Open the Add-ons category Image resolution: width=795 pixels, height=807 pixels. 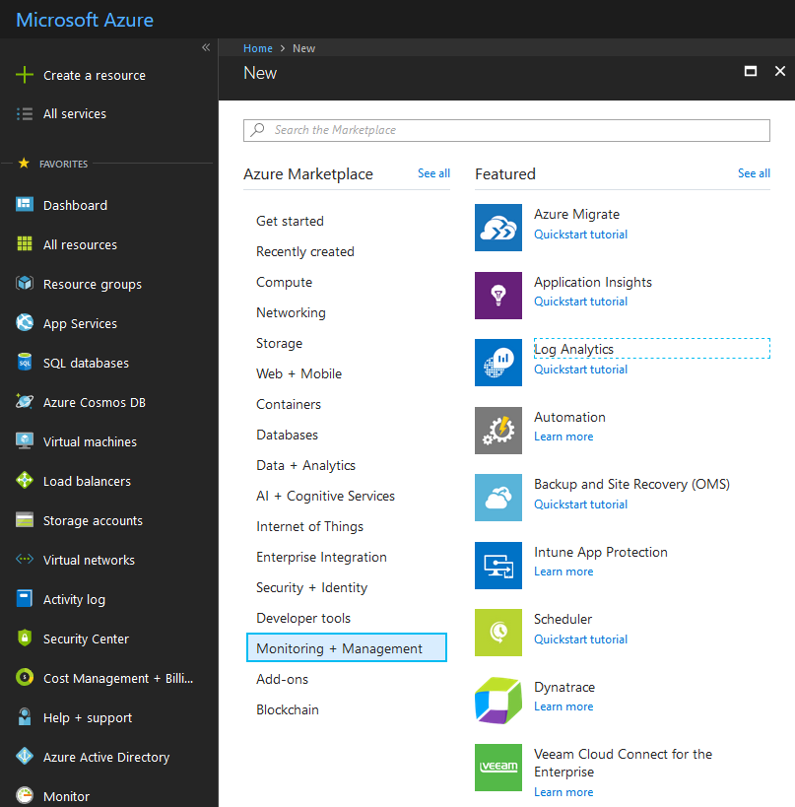tap(283, 679)
